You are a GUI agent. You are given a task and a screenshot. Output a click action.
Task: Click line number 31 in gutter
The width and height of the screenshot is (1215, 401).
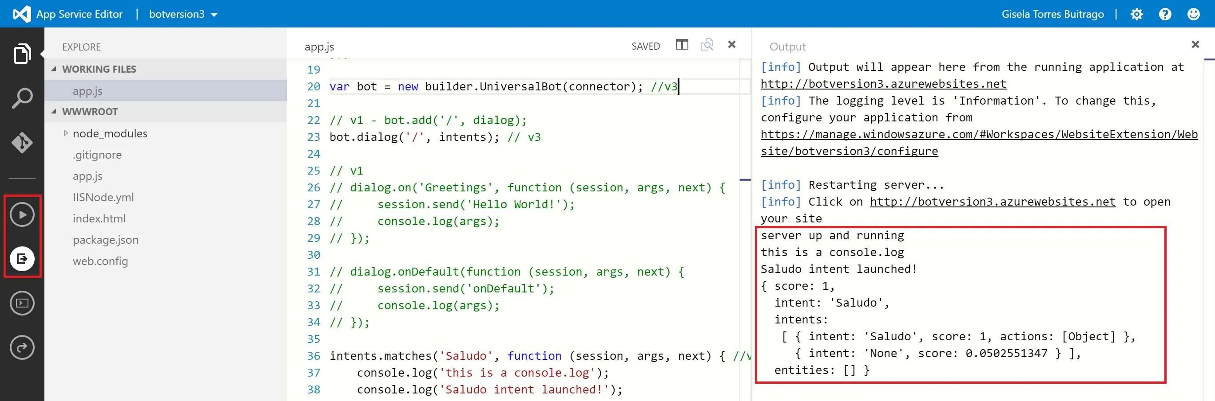click(x=314, y=272)
